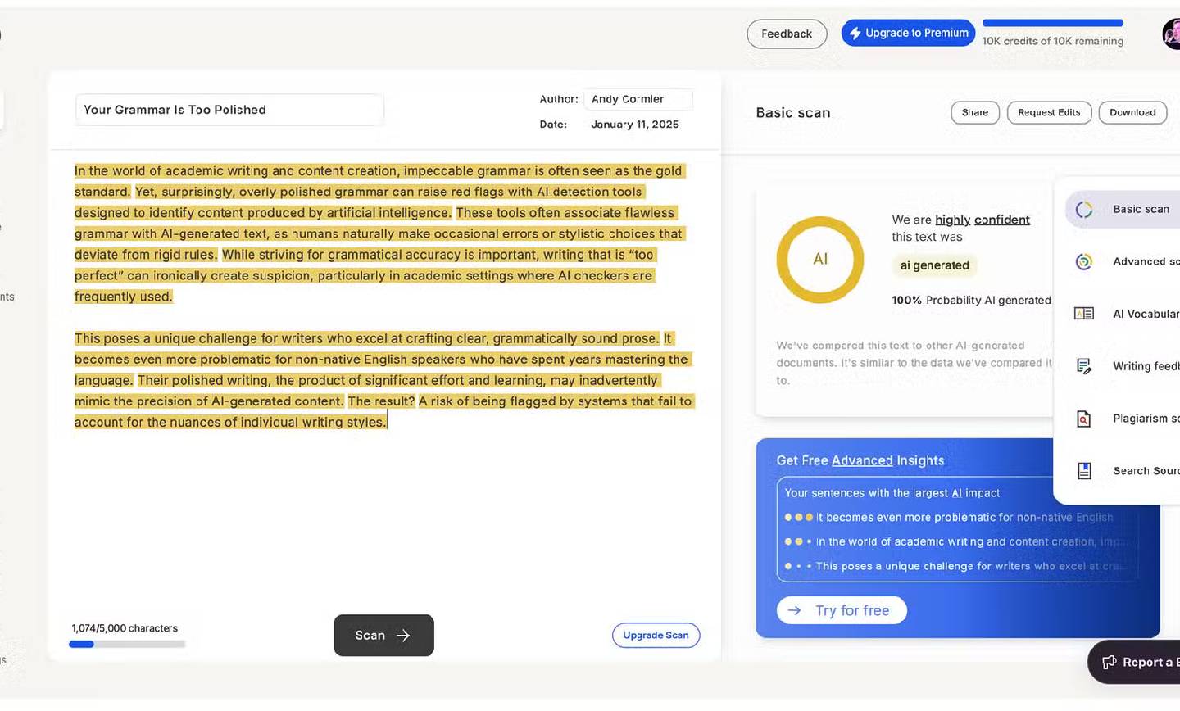Edit the document title field
The height and width of the screenshot is (711, 1180).
[x=229, y=110]
